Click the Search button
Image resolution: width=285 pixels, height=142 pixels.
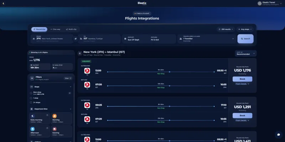245,39
